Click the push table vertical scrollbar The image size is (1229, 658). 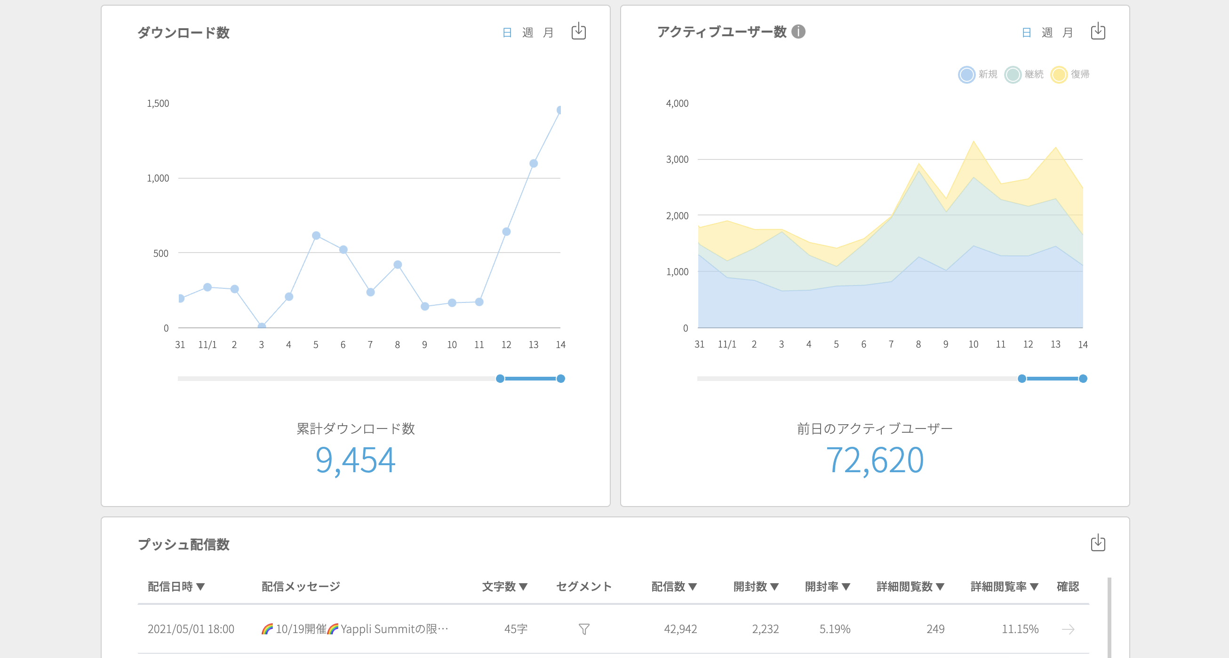(x=1109, y=618)
